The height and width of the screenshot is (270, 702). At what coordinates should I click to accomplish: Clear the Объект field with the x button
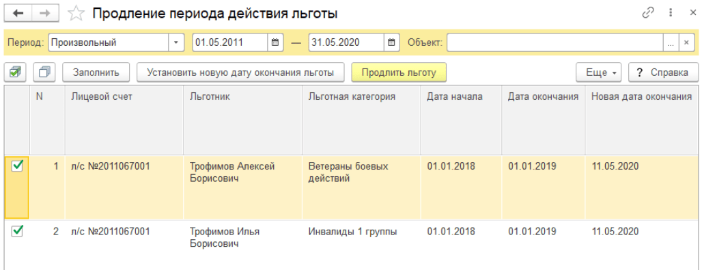click(686, 43)
